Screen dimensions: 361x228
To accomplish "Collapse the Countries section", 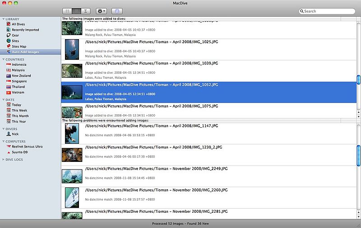I will [3, 59].
